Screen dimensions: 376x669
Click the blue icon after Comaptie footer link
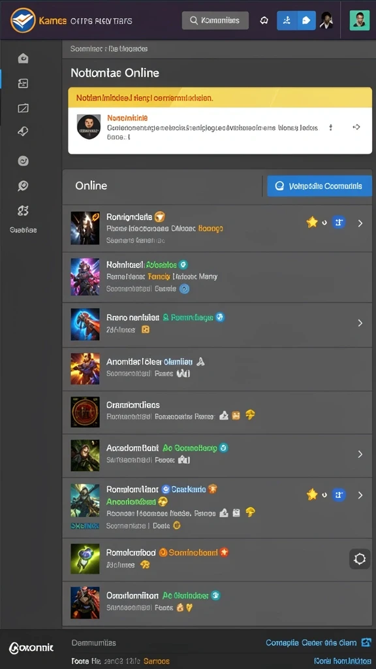pos(366,643)
